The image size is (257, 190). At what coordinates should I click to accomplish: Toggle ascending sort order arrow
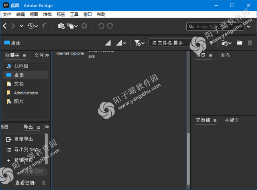(211, 43)
